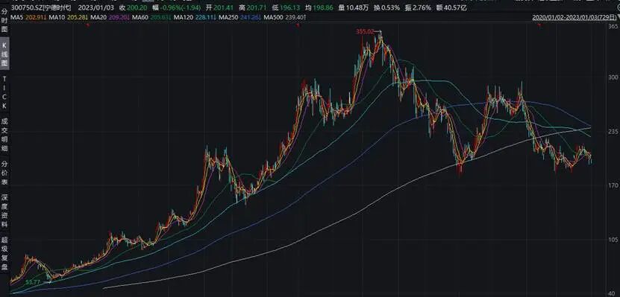Select the MA20 indicator label
The height and width of the screenshot is (297, 620).
[x=98, y=17]
